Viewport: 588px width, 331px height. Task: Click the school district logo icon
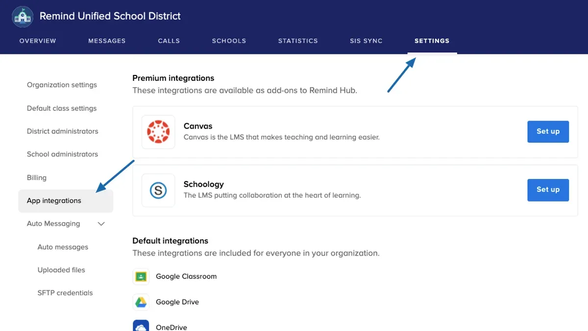(x=22, y=17)
